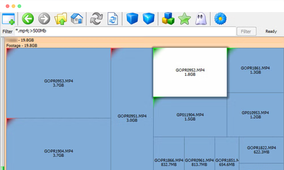Click the ghost icon in toolbar
Screen dimensions: 284x170
pos(200,18)
